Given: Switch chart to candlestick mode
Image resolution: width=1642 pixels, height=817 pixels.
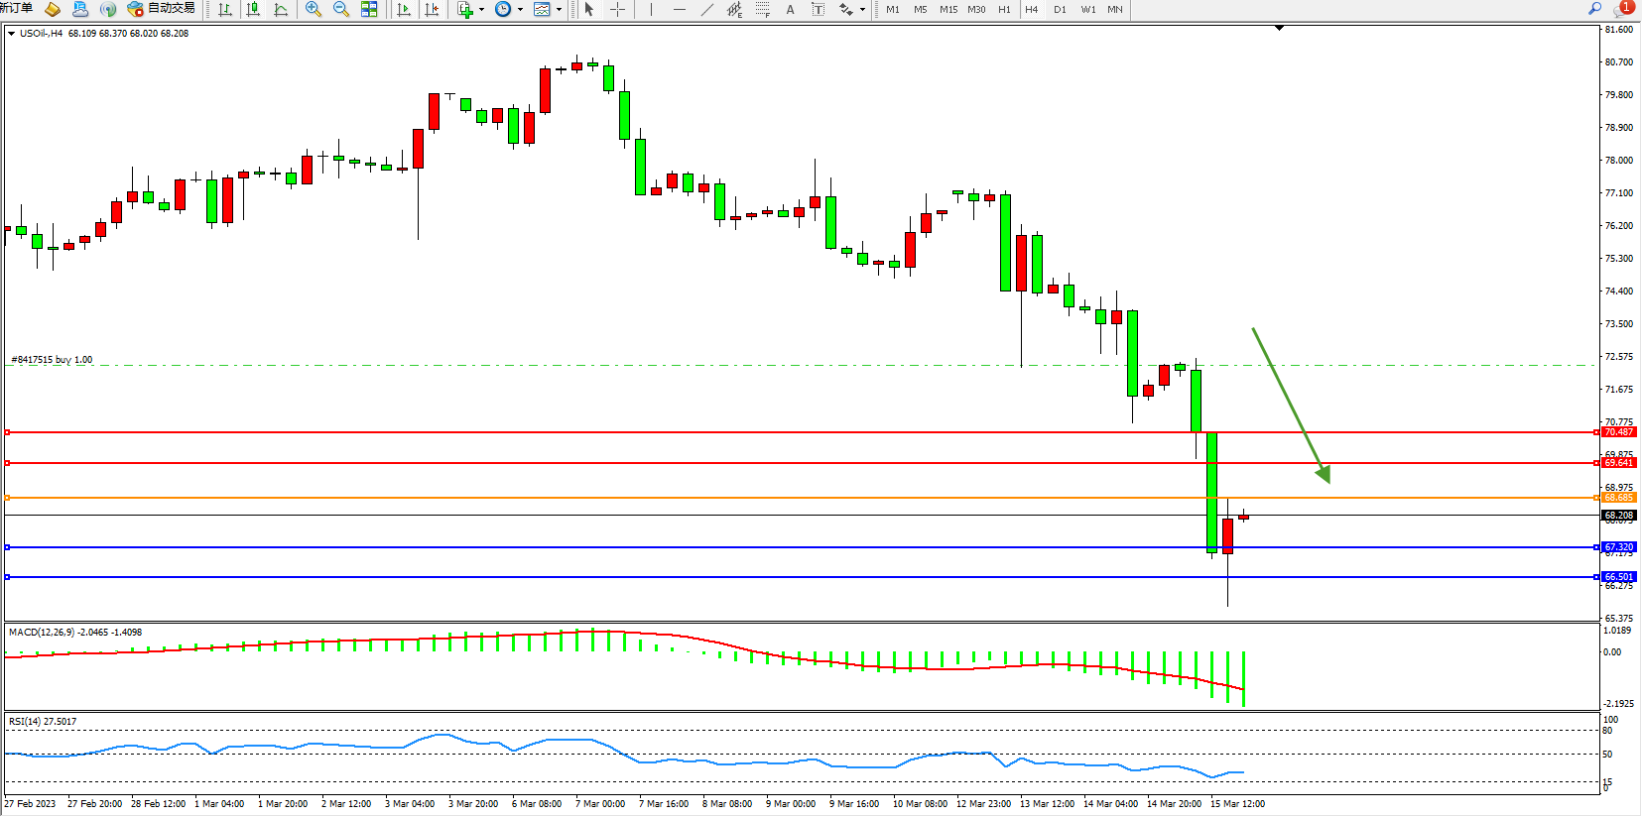Looking at the screenshot, I should 253,9.
